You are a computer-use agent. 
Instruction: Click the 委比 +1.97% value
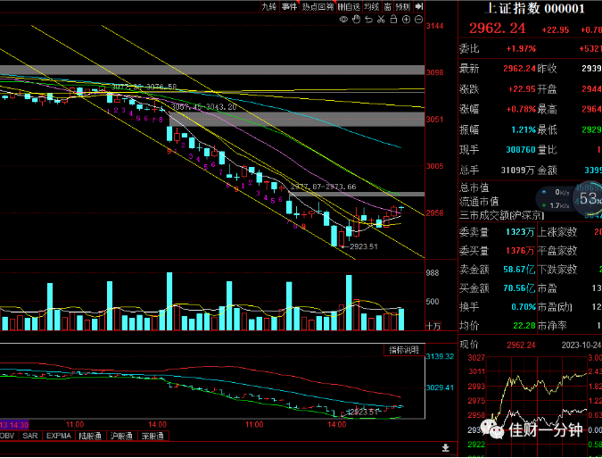click(521, 49)
